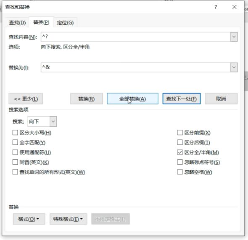Viewport: 248px width, 240px height.
Task: Click the 全部替换(A) button
Action: (x=132, y=99)
